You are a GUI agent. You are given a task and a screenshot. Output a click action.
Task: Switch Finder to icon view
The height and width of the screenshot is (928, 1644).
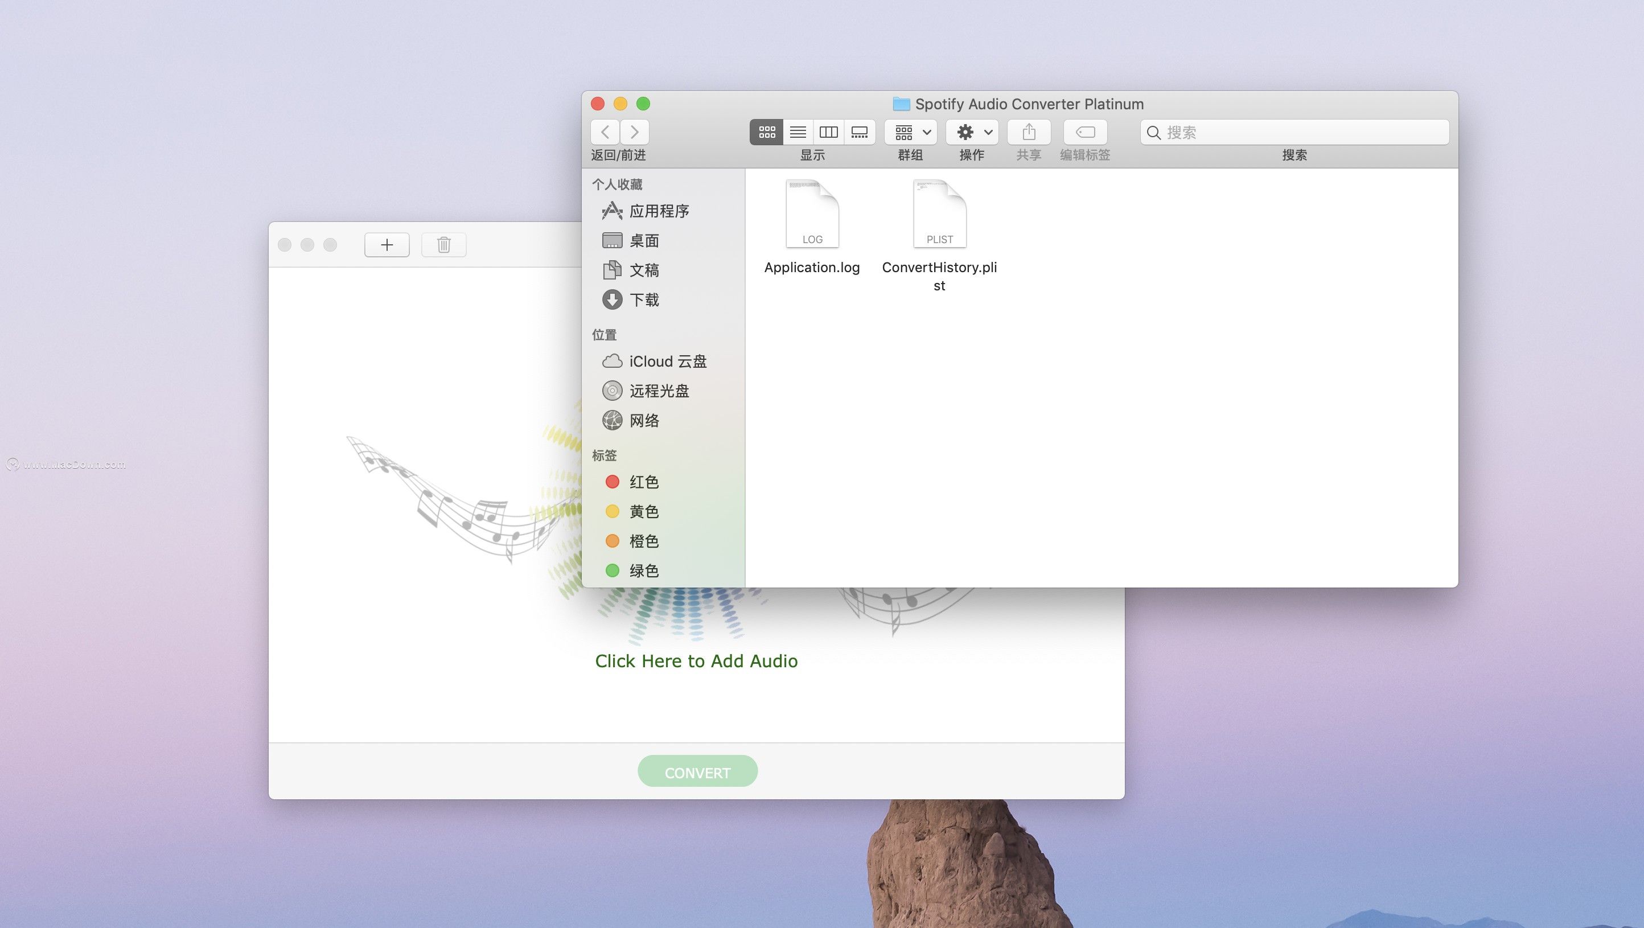pyautogui.click(x=766, y=132)
